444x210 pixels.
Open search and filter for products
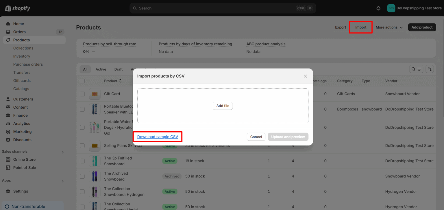(416, 69)
